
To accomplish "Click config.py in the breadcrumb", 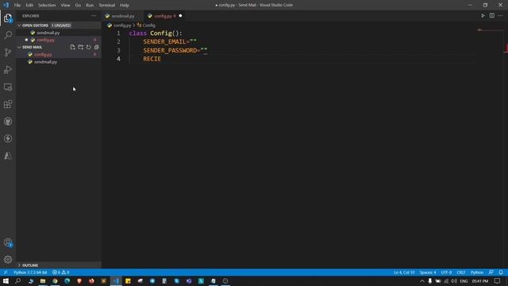I will pyautogui.click(x=122, y=25).
